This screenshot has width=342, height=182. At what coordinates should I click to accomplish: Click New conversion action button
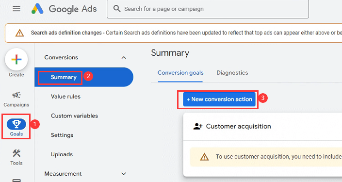(219, 99)
